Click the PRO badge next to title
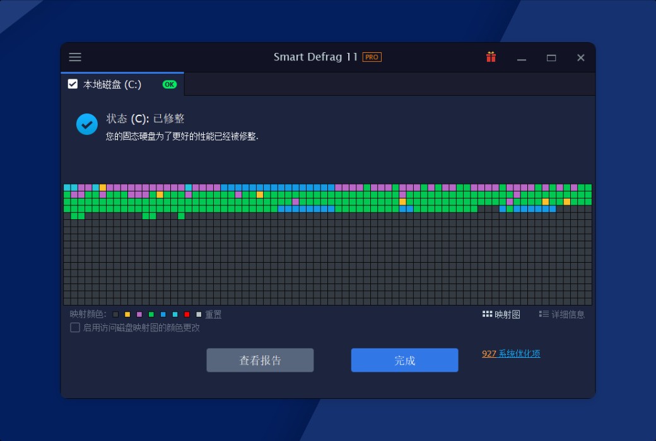The height and width of the screenshot is (441, 656). click(x=372, y=57)
